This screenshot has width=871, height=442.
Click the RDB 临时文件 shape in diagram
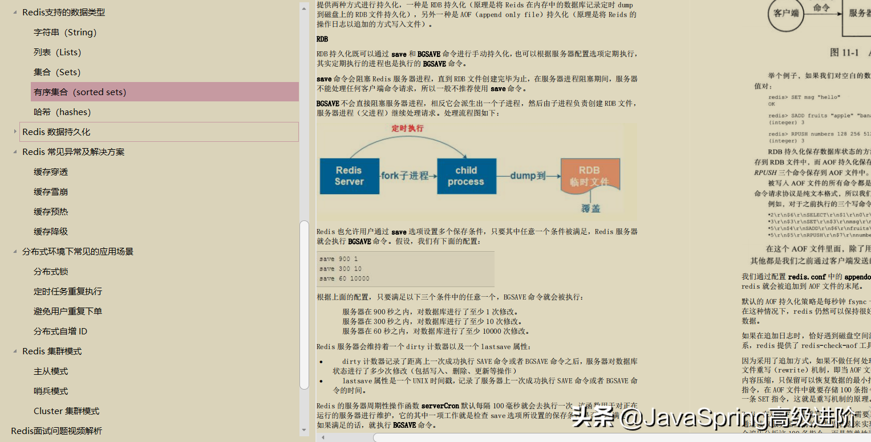tap(589, 177)
